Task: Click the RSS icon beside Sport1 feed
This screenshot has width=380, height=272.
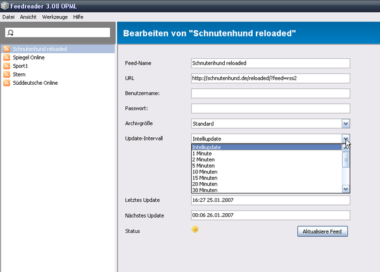Action: pos(7,66)
